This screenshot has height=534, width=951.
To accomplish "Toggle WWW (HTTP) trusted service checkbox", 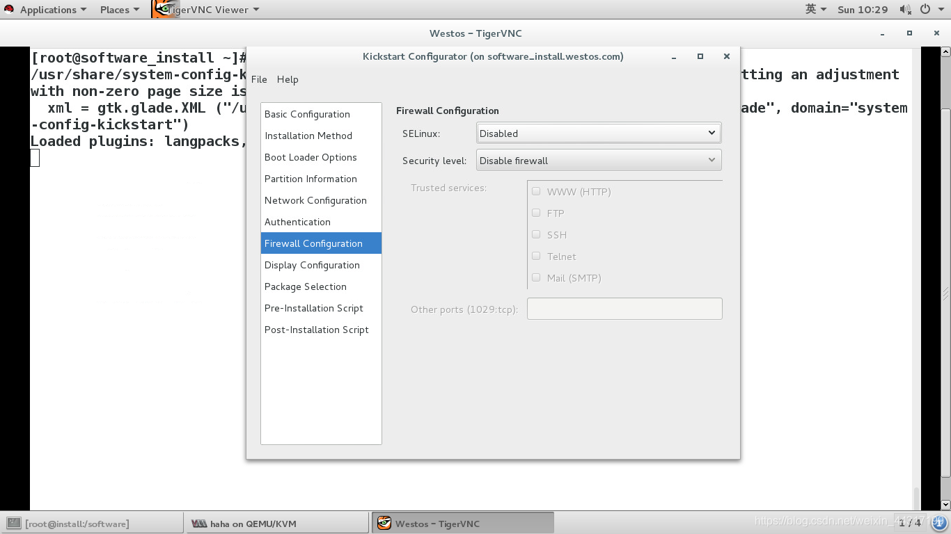I will pyautogui.click(x=536, y=191).
